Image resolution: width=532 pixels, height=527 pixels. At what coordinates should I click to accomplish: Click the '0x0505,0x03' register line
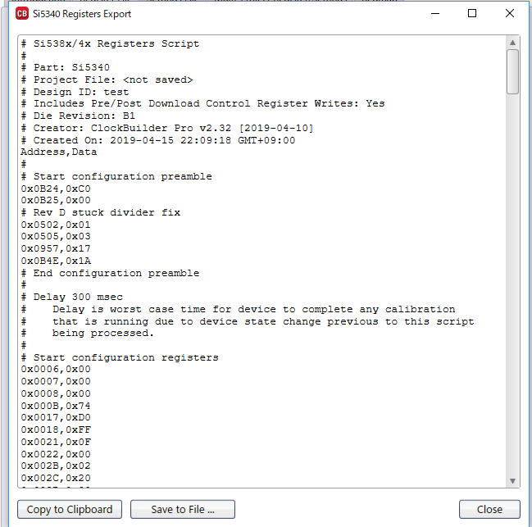tap(56, 236)
